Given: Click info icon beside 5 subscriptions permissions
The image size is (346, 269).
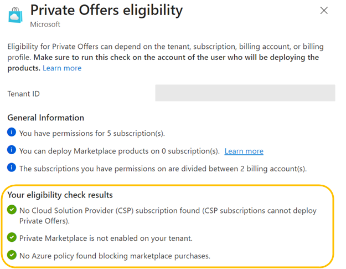Looking at the screenshot, I should click(x=12, y=133).
